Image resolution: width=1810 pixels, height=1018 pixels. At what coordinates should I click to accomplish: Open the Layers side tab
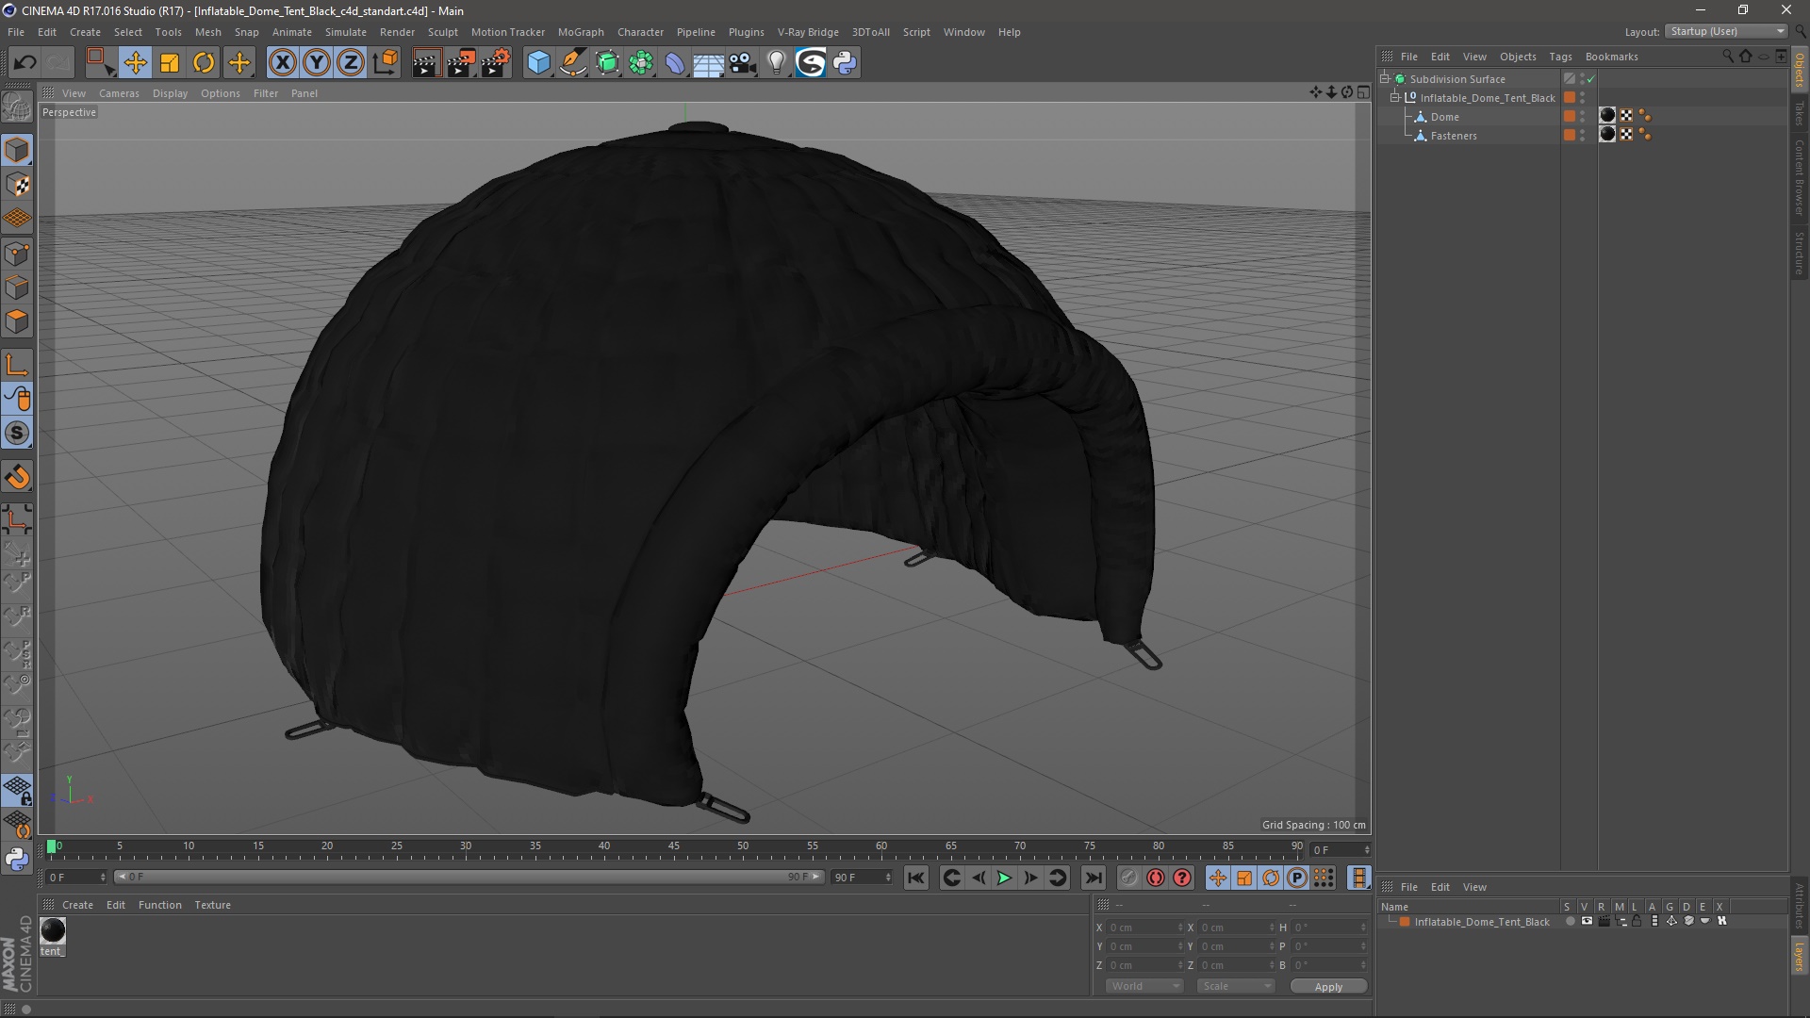pyautogui.click(x=1800, y=958)
